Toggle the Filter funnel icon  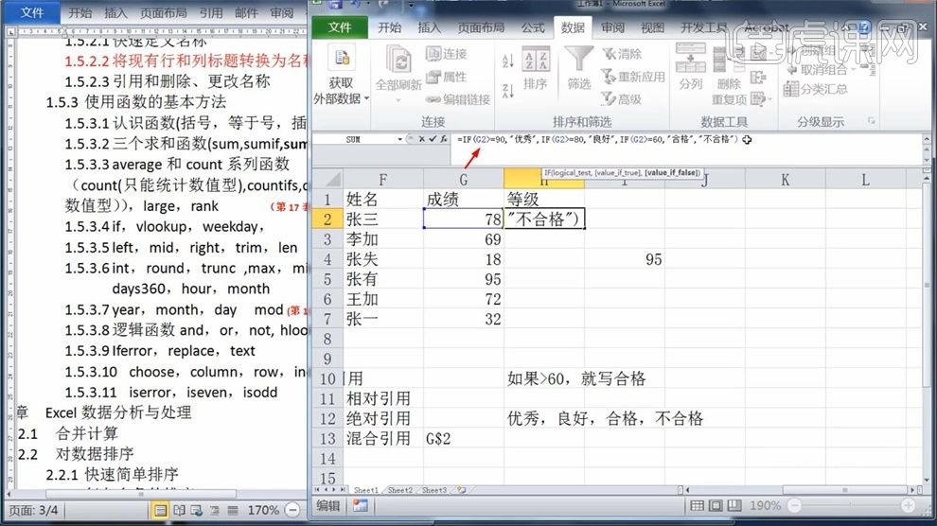(579, 60)
